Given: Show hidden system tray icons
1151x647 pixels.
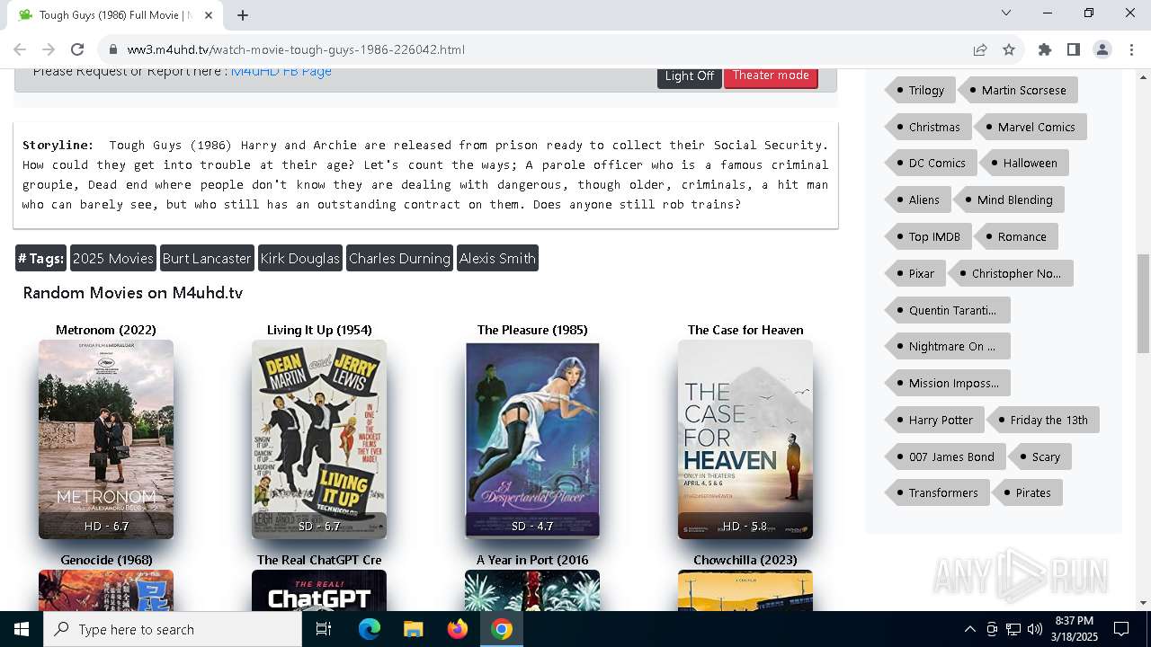Looking at the screenshot, I should point(969,629).
